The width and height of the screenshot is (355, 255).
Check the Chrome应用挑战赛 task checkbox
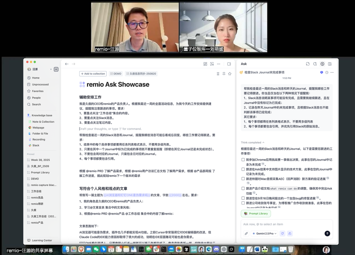point(243,160)
